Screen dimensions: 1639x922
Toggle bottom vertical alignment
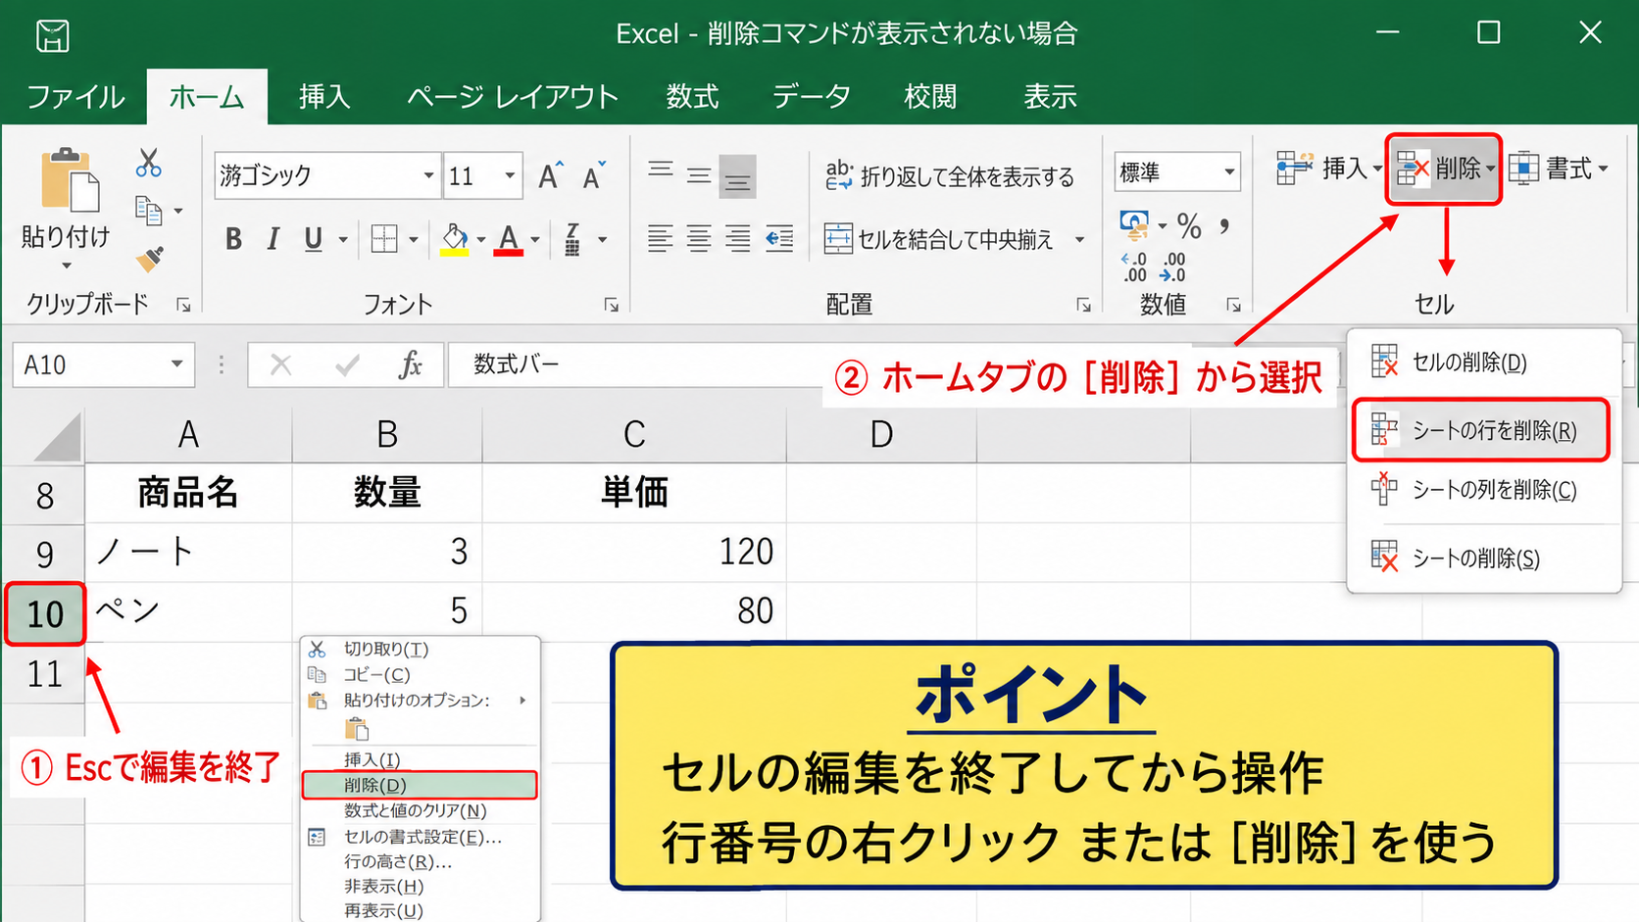tap(737, 176)
